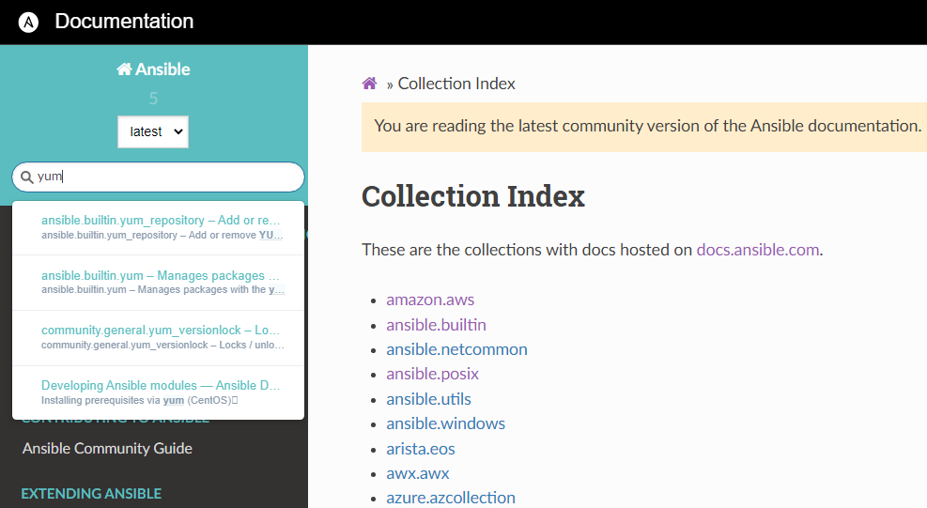The image size is (927, 508).
Task: Click the magnifier icon in the search box
Action: [26, 177]
